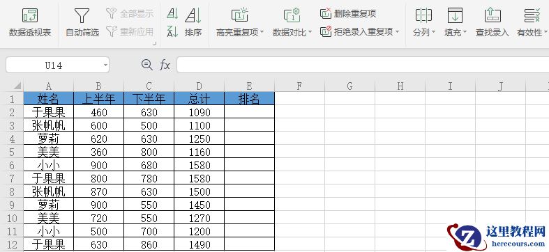Expand the 拒绝录入重复项 dropdown arrow
The height and width of the screenshot is (252, 549).
(x=398, y=32)
